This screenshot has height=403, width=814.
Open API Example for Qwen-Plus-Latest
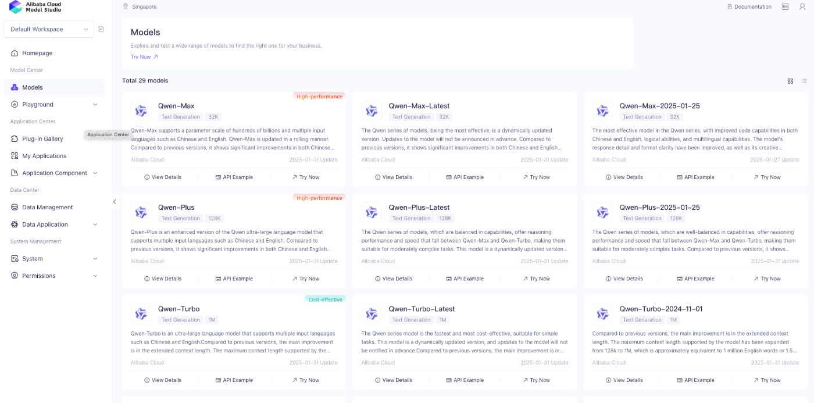point(465,279)
